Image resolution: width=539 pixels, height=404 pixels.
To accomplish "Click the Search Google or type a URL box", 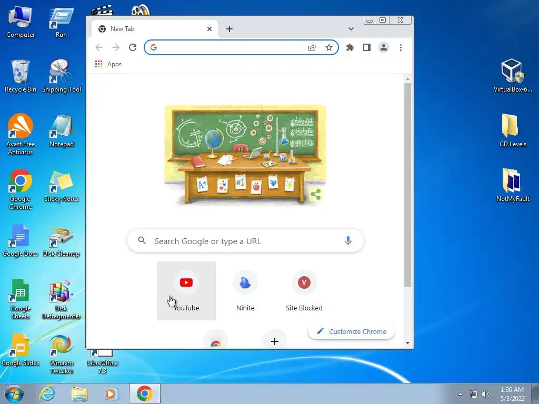I will click(x=245, y=241).
